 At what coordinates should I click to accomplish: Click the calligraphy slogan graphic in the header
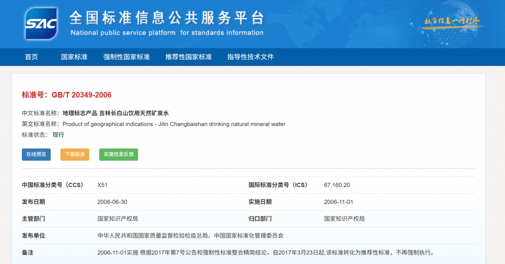451,21
